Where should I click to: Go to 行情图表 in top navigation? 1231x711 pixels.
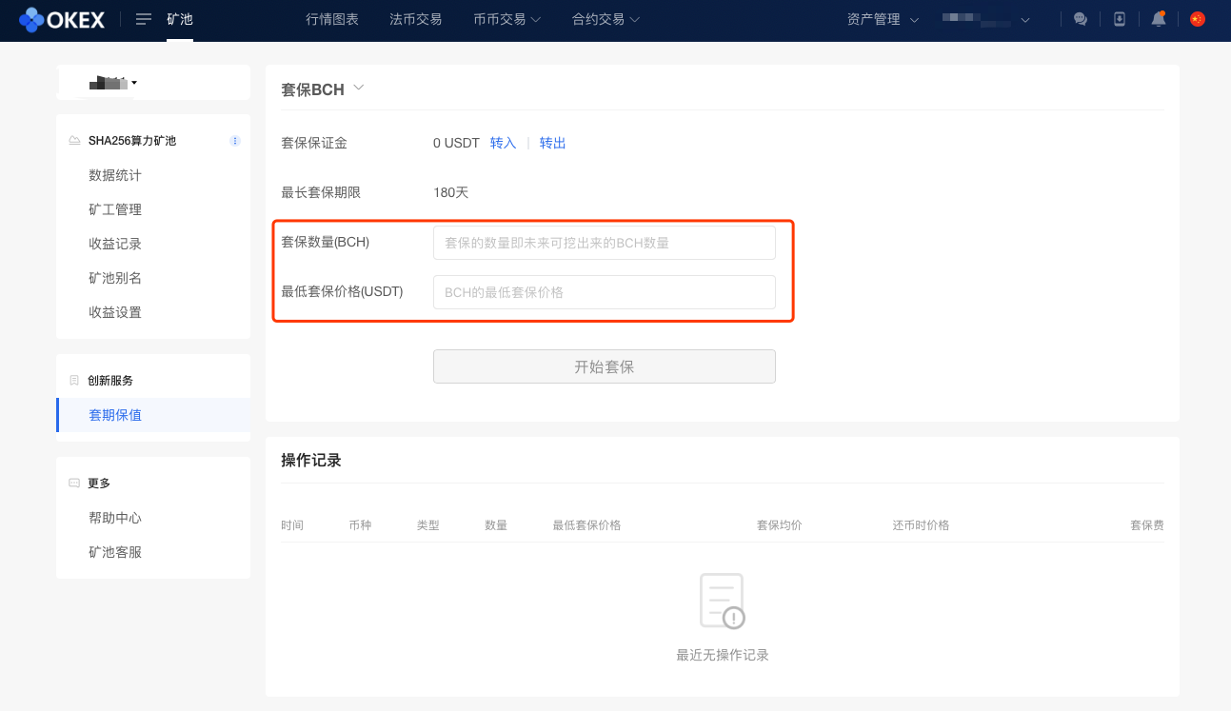point(332,19)
